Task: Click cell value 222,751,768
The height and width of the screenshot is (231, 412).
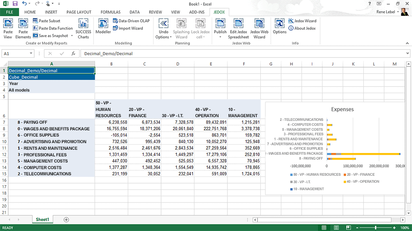Action: point(211,129)
